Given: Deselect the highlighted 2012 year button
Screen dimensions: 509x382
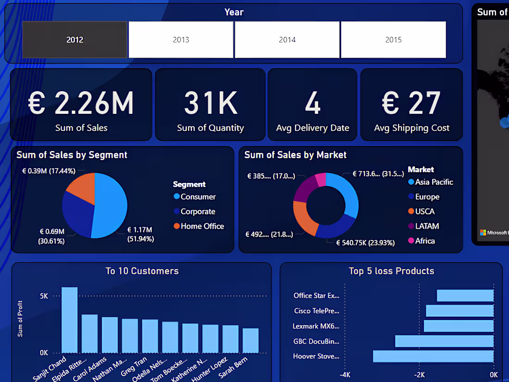Looking at the screenshot, I should [x=74, y=39].
